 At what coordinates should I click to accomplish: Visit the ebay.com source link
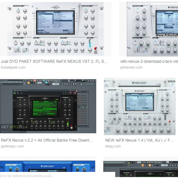113,146
